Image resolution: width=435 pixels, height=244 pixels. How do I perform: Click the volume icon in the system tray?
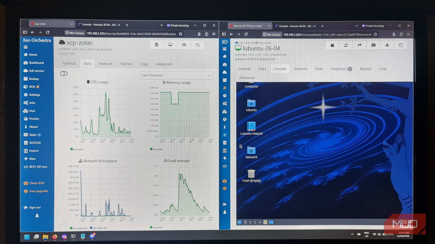379,234
